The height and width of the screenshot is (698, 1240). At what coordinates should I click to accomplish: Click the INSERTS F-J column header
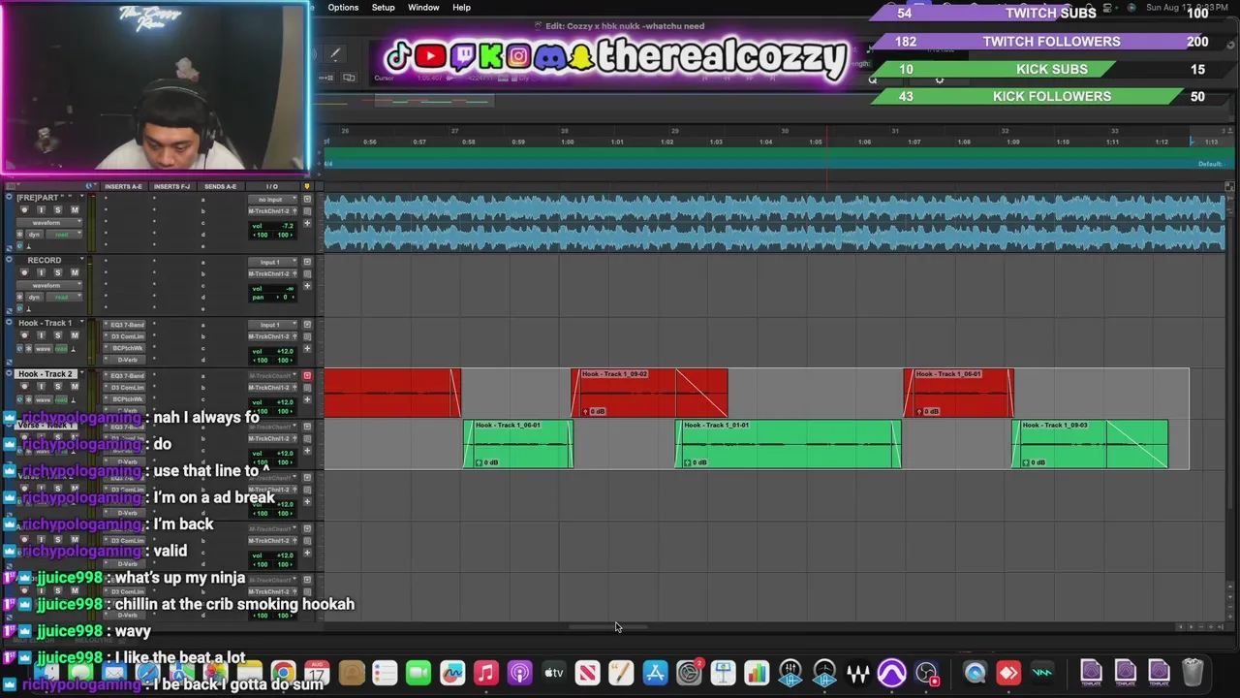[171, 186]
